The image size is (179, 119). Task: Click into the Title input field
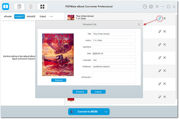114,34
